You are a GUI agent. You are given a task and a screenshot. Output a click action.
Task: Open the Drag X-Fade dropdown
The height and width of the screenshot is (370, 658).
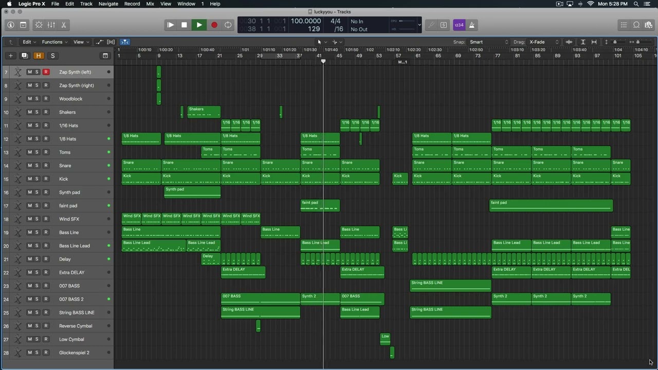click(x=544, y=42)
